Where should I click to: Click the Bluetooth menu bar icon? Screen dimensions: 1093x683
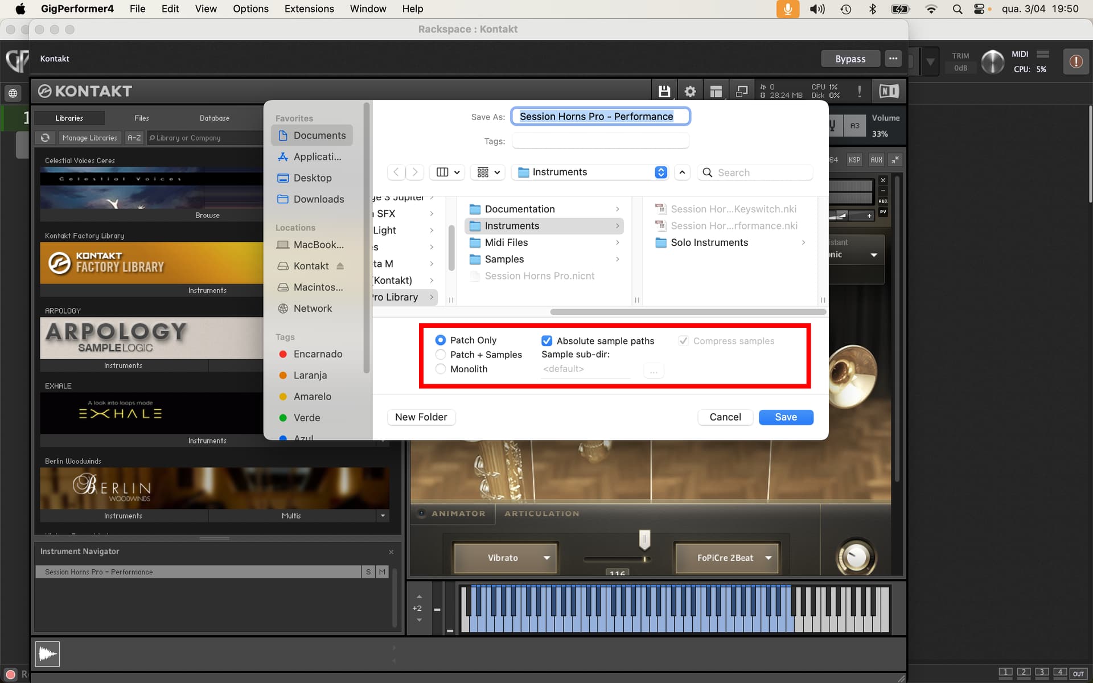(872, 9)
